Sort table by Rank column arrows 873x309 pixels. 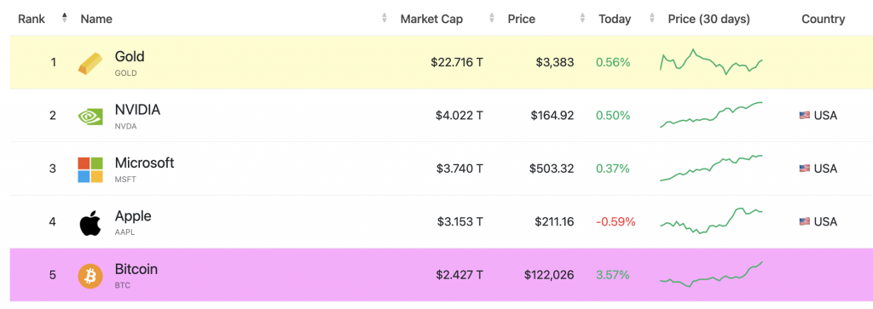[65, 19]
